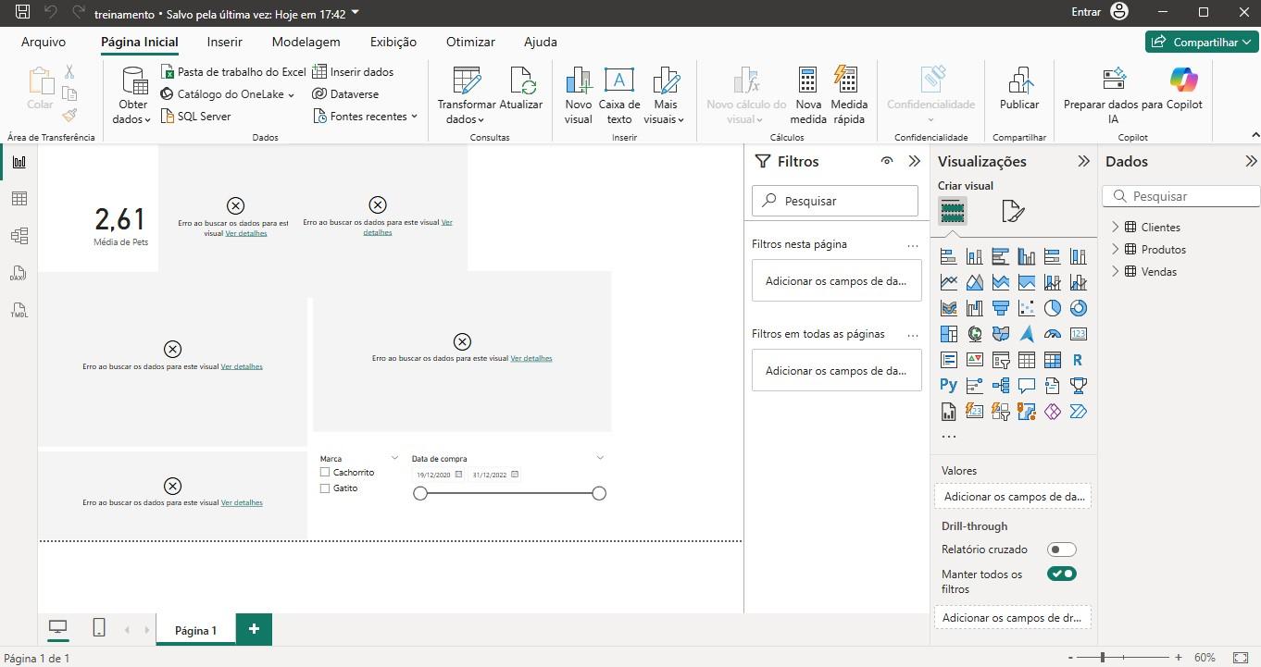Add a new page with plus button
The width and height of the screenshot is (1261, 667).
pos(254,629)
